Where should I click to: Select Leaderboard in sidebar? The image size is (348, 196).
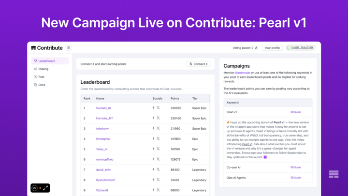[50, 61]
